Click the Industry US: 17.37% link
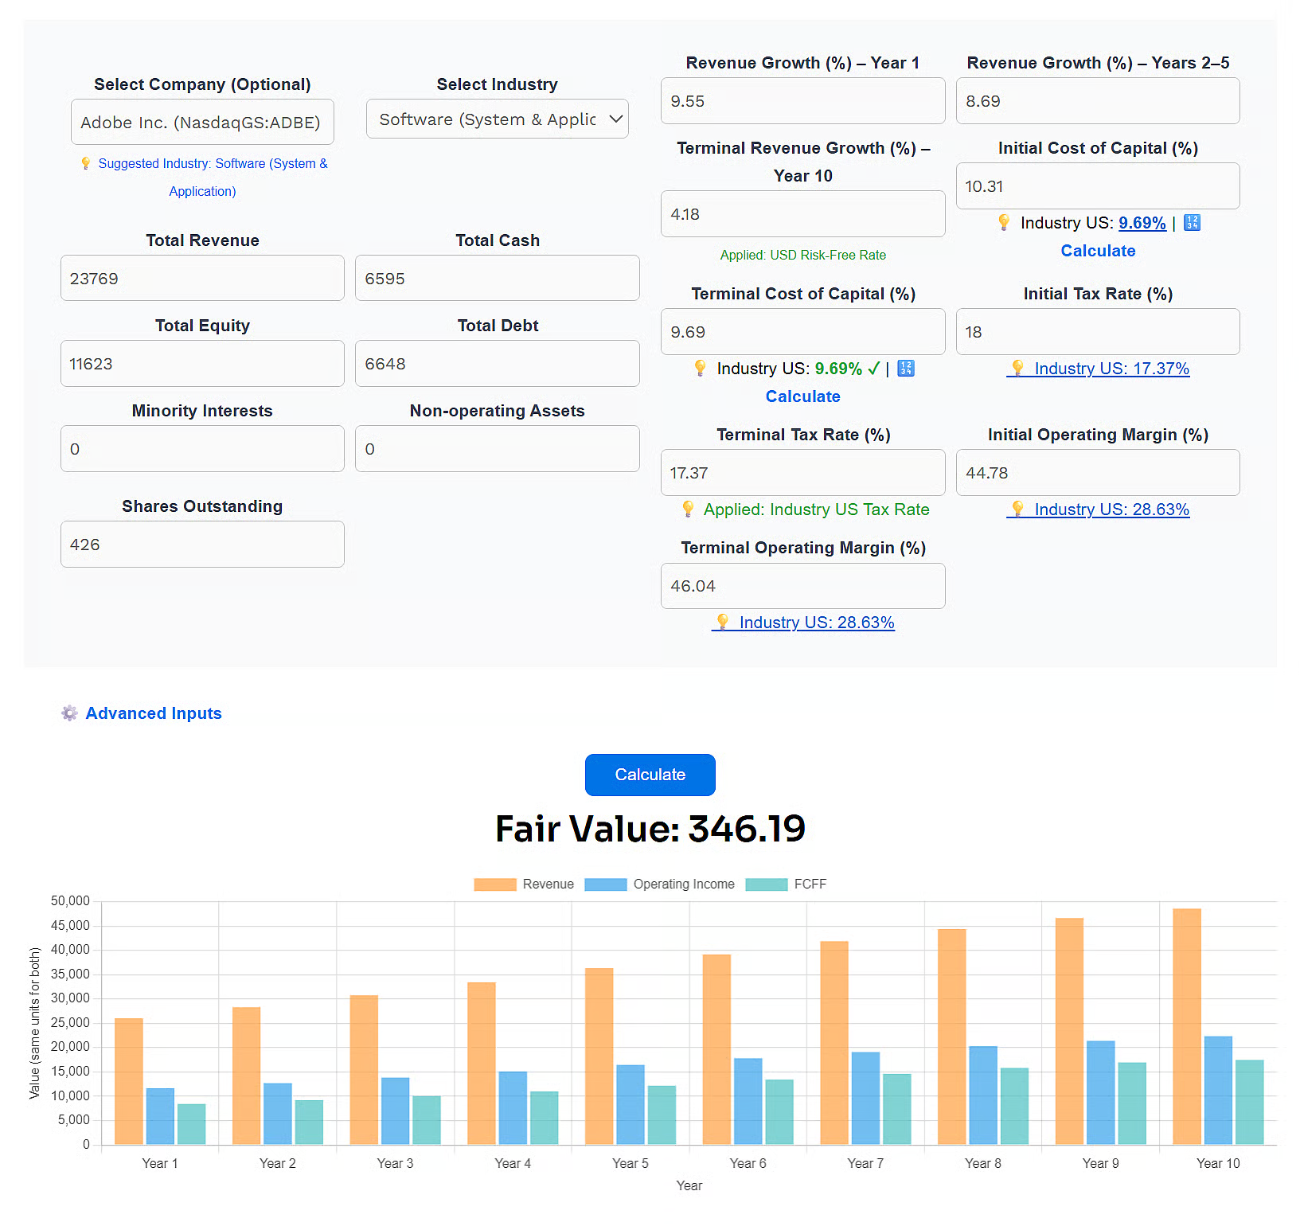 tap(1111, 369)
